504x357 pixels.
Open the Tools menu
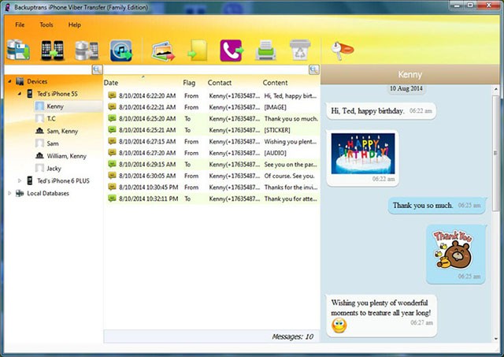point(46,25)
